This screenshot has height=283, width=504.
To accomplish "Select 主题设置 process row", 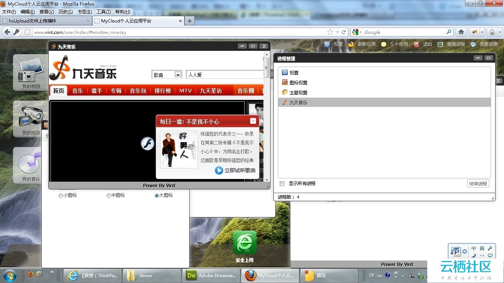I will coord(384,92).
